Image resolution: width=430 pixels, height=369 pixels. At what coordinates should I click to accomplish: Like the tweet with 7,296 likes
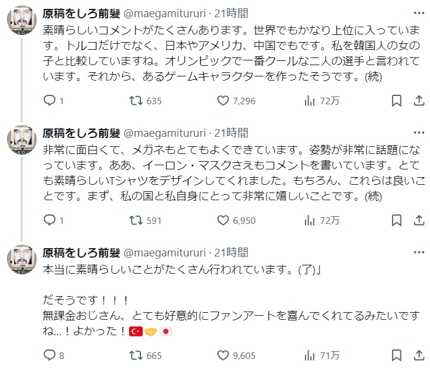(x=223, y=101)
